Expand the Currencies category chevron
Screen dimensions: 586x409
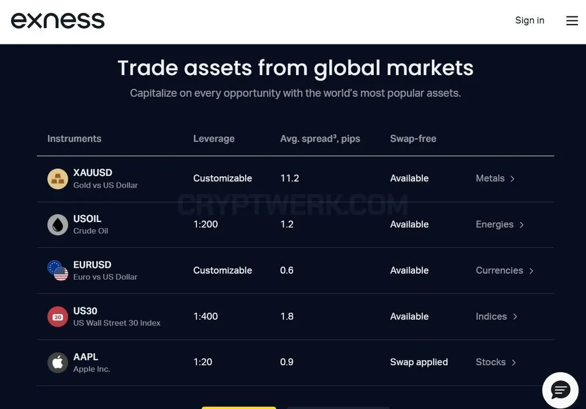coord(531,271)
